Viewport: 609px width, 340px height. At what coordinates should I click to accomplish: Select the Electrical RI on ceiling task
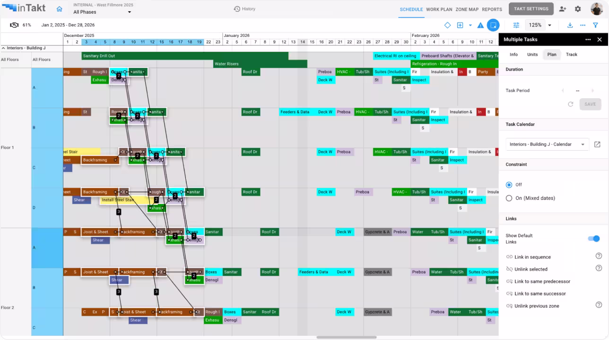396,56
